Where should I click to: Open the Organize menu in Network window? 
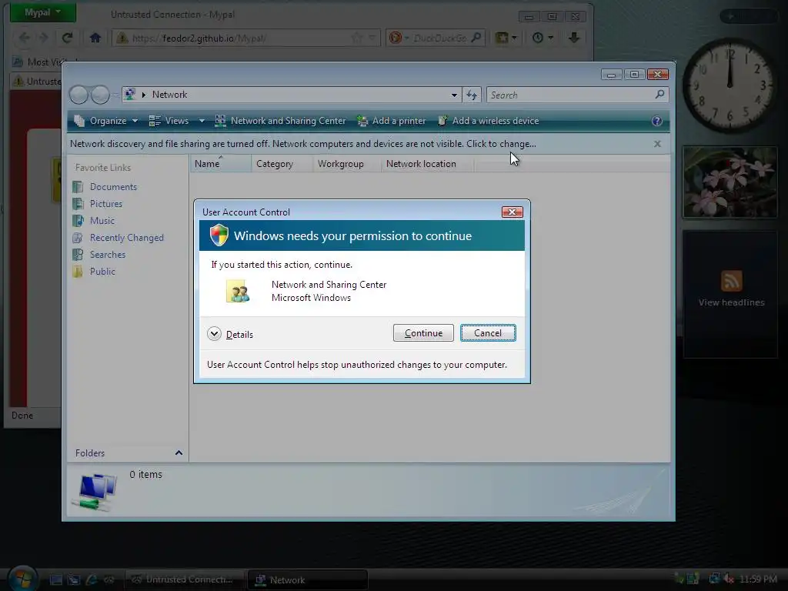pos(106,121)
